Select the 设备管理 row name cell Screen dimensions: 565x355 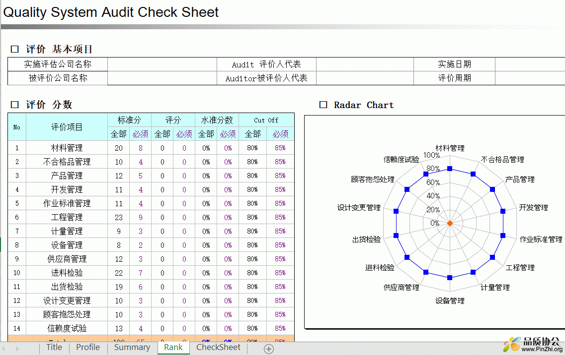tap(67, 245)
